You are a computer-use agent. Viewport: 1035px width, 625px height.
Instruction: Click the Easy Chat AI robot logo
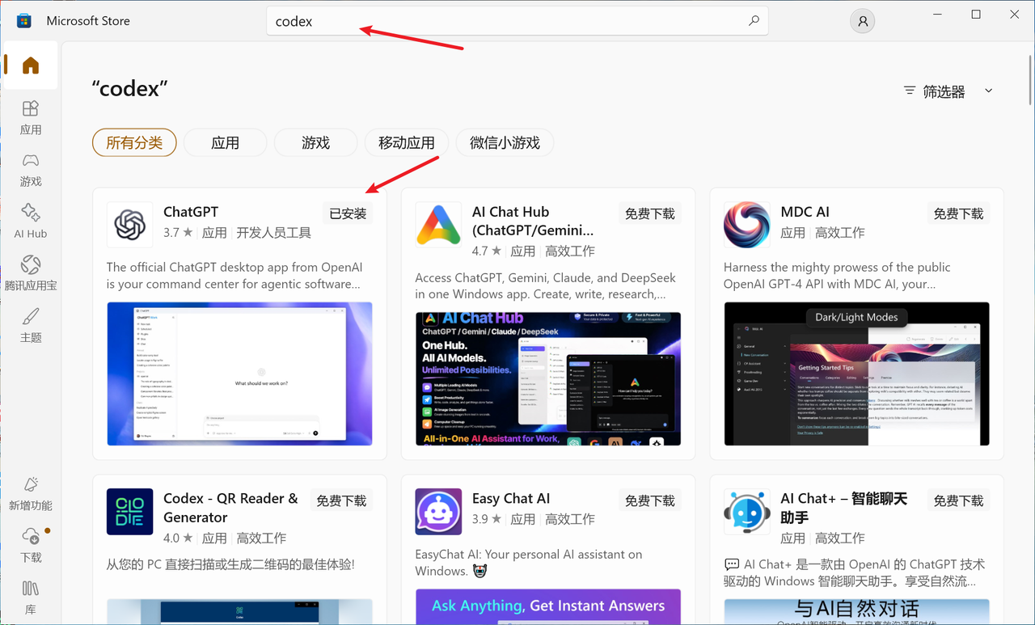[x=438, y=512]
